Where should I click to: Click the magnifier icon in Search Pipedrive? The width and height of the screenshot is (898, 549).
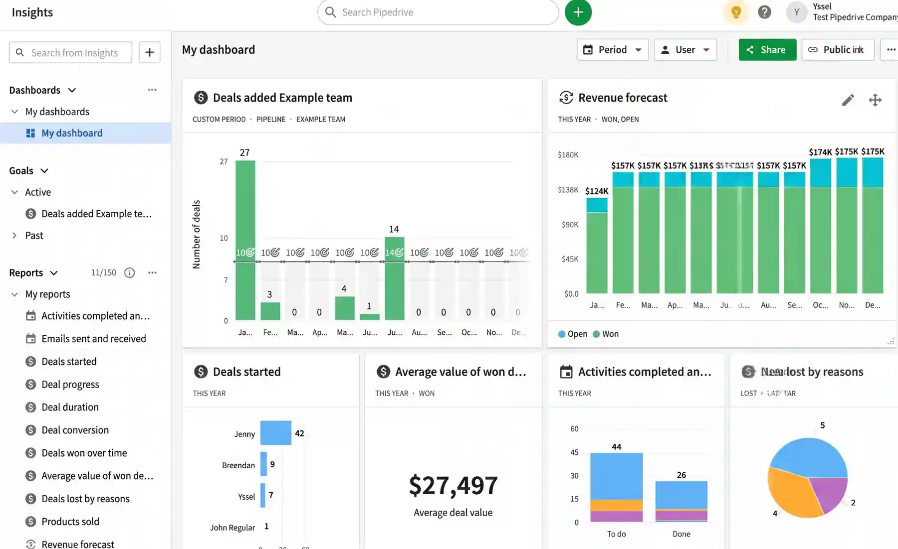click(330, 12)
